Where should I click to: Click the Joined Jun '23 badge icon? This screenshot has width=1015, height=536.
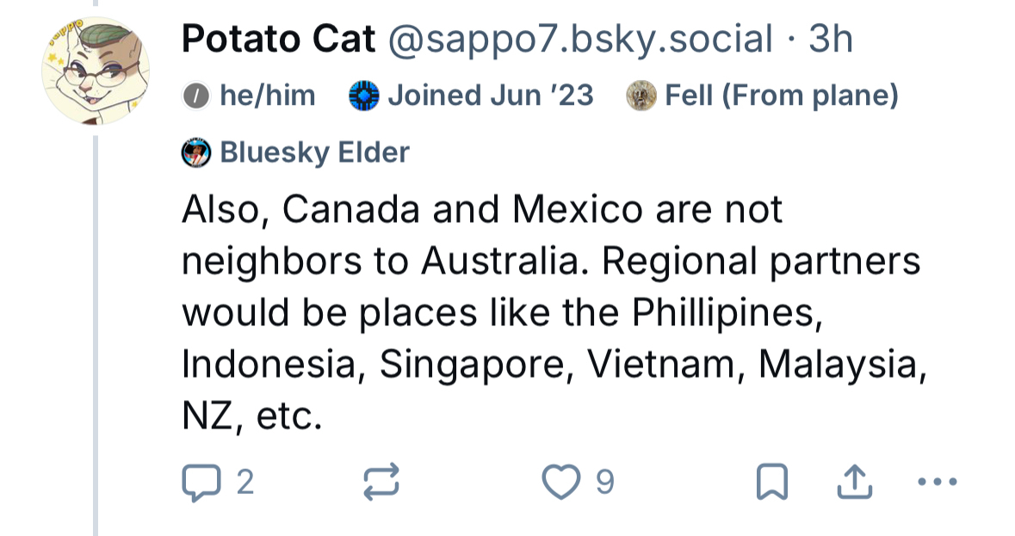364,96
